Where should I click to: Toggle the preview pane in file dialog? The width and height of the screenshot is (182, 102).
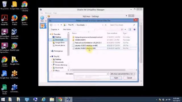pyautogui.click(x=130, y=29)
